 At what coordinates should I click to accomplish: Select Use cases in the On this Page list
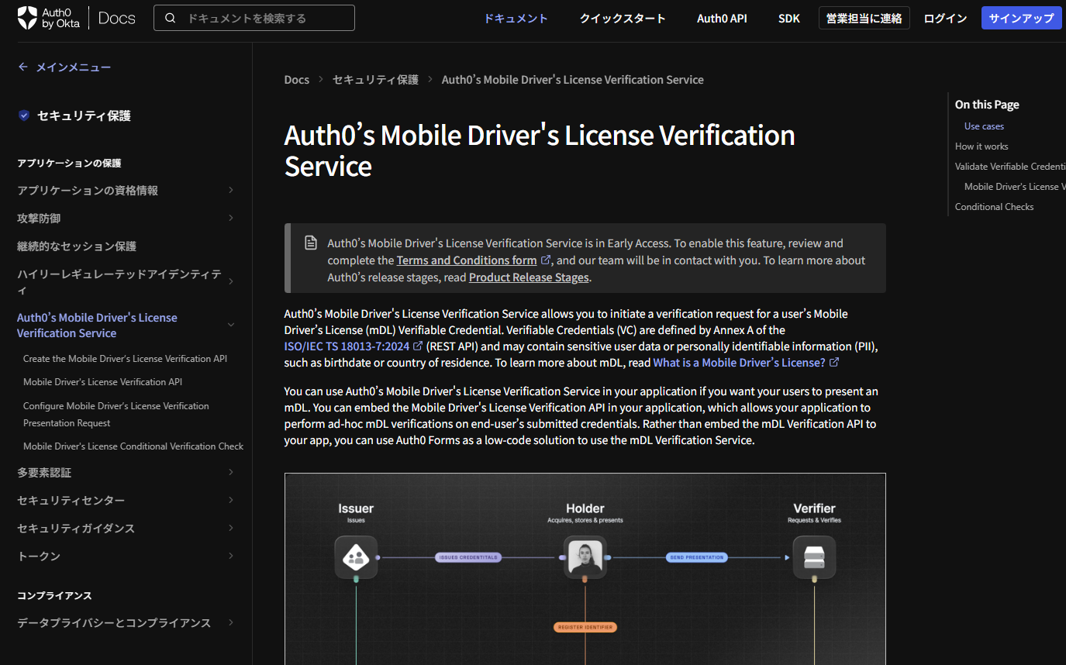pos(983,126)
